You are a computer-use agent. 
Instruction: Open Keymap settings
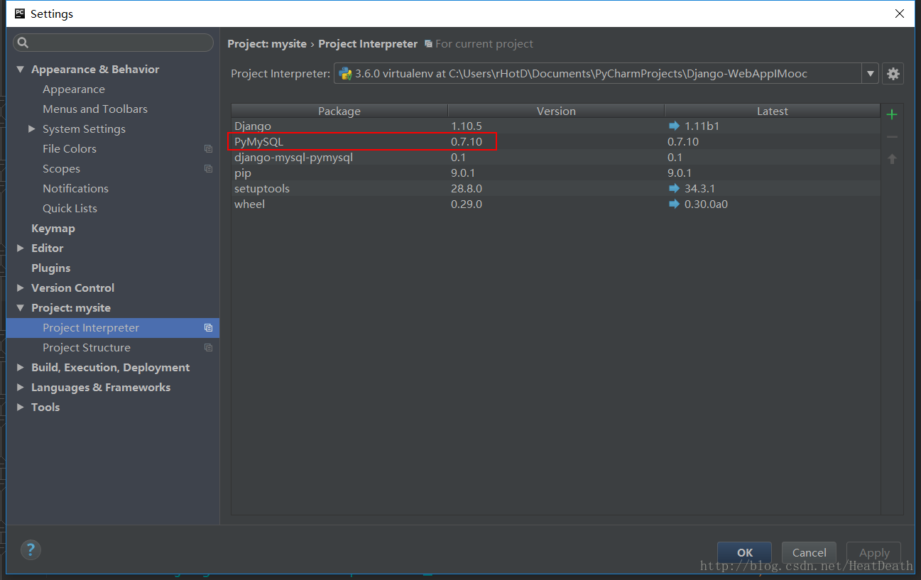click(x=53, y=229)
